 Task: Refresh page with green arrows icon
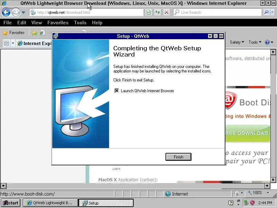coord(158,12)
